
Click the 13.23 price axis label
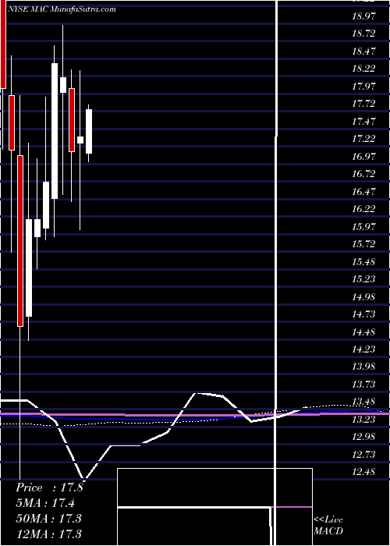pyautogui.click(x=363, y=420)
